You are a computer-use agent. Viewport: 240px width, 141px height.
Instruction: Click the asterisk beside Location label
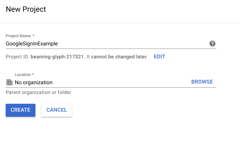tap(33, 75)
